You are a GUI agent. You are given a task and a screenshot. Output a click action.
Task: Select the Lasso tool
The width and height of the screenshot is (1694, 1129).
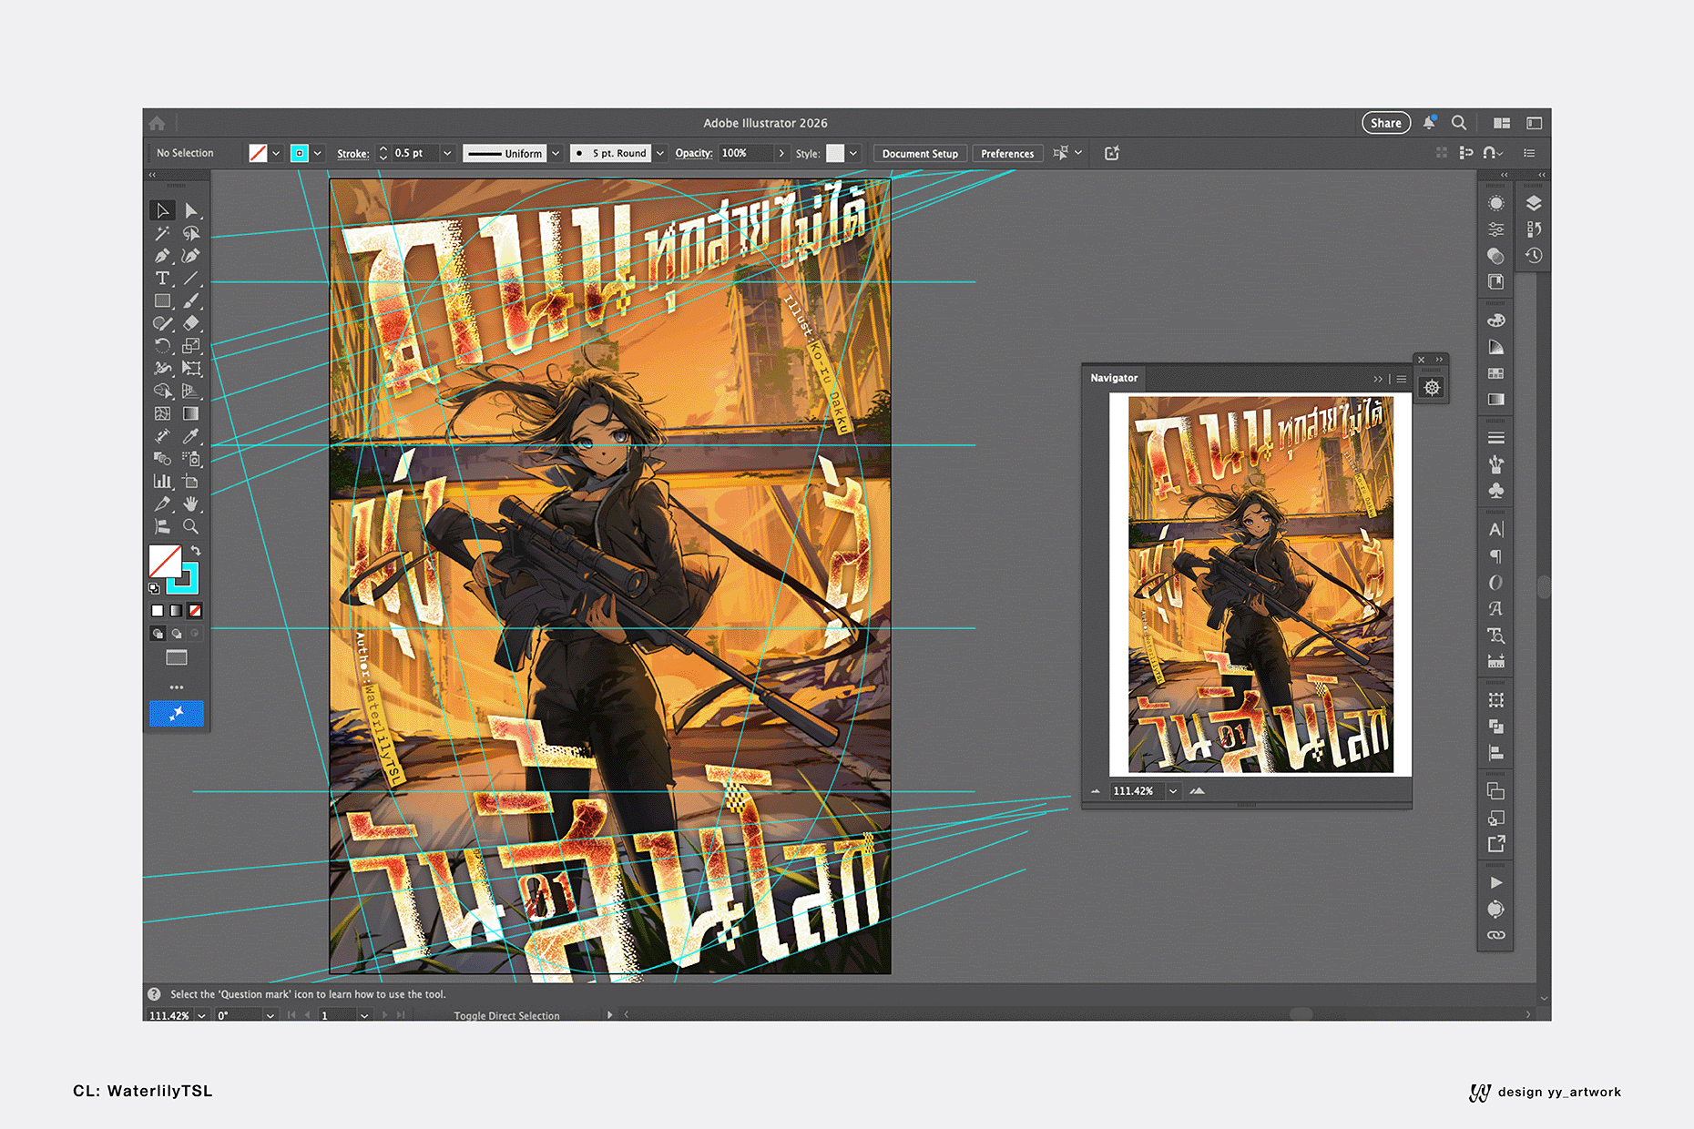click(190, 233)
